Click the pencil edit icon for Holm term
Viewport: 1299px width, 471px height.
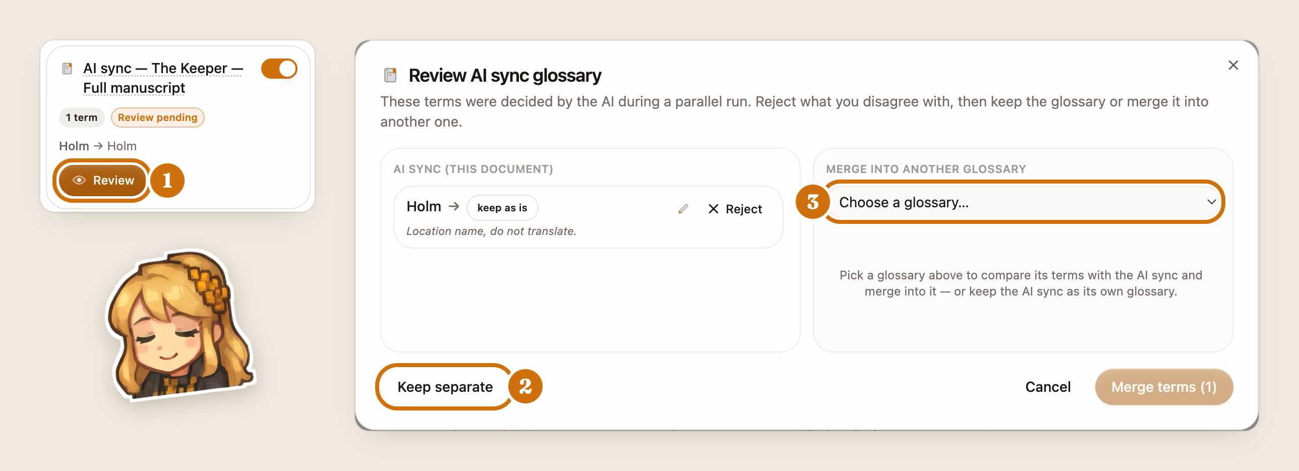click(683, 209)
